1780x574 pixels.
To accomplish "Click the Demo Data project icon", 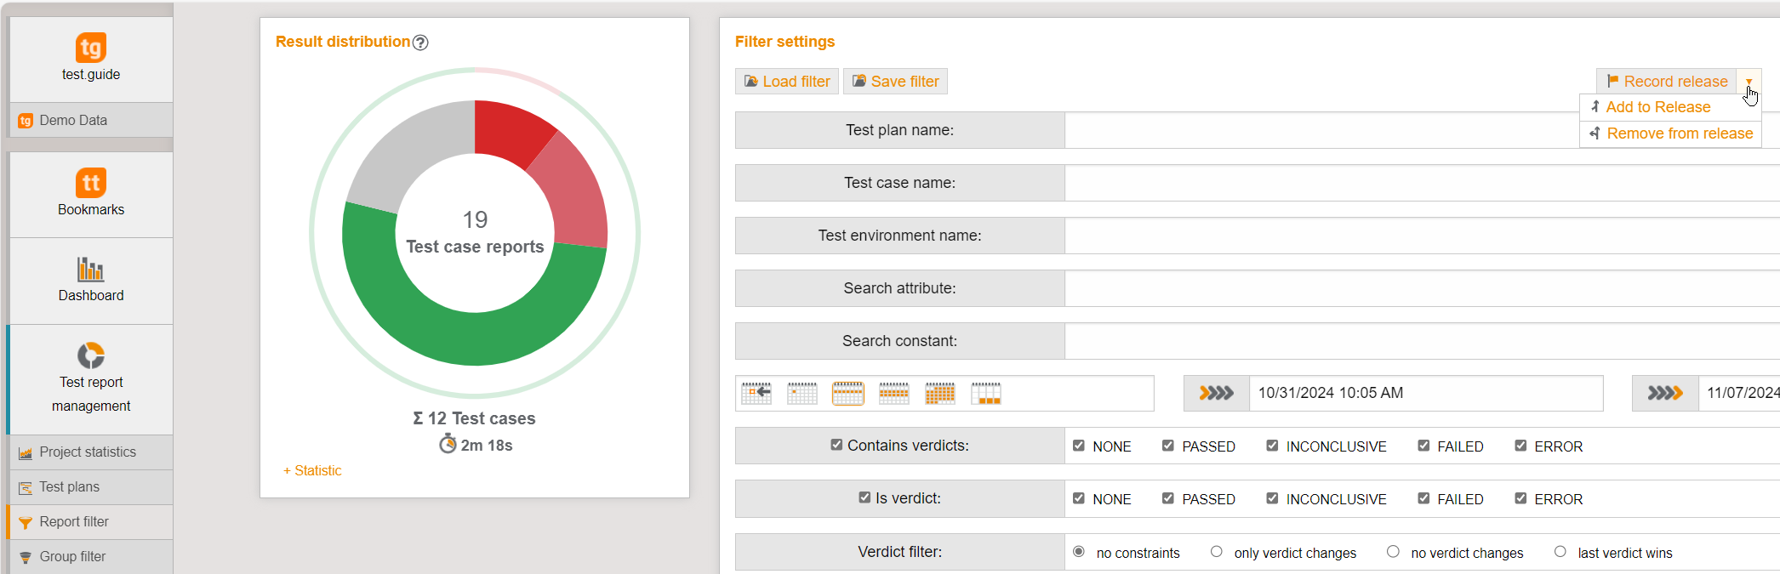I will click(x=26, y=121).
